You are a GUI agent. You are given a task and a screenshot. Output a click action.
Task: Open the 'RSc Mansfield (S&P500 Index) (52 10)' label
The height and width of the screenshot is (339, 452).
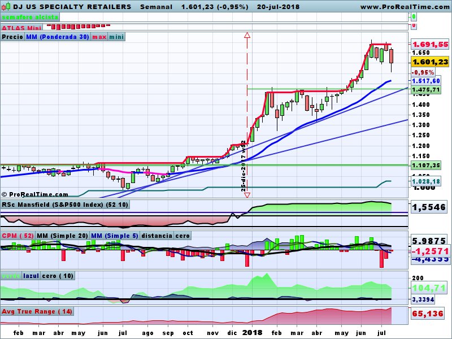(x=65, y=205)
